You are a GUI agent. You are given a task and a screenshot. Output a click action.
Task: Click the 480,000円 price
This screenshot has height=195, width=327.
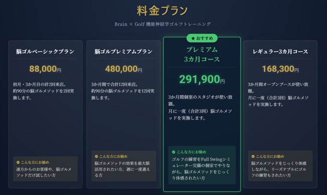(123, 69)
